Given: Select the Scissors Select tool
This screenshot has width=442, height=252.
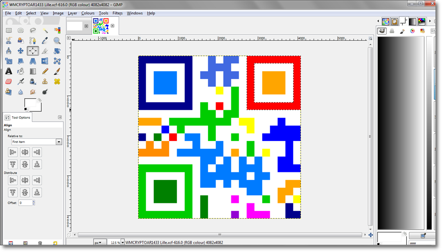Looking at the screenshot, I should pos(9,41).
